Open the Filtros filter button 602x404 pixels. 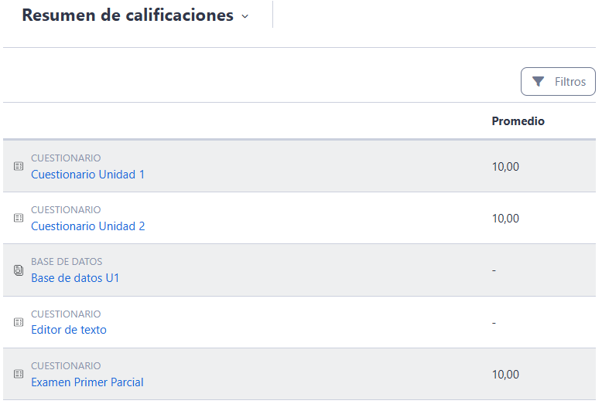click(x=558, y=82)
